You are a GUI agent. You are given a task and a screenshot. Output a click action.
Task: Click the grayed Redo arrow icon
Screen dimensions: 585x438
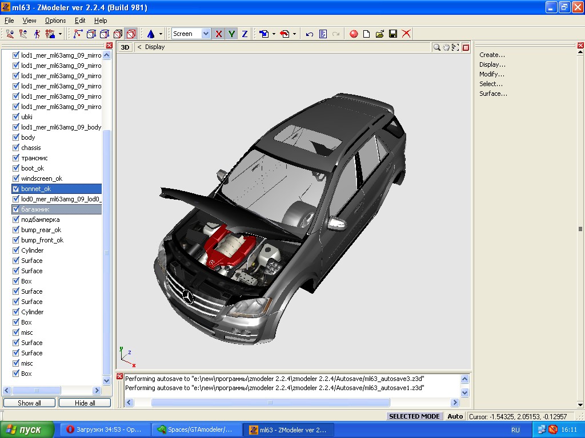336,34
